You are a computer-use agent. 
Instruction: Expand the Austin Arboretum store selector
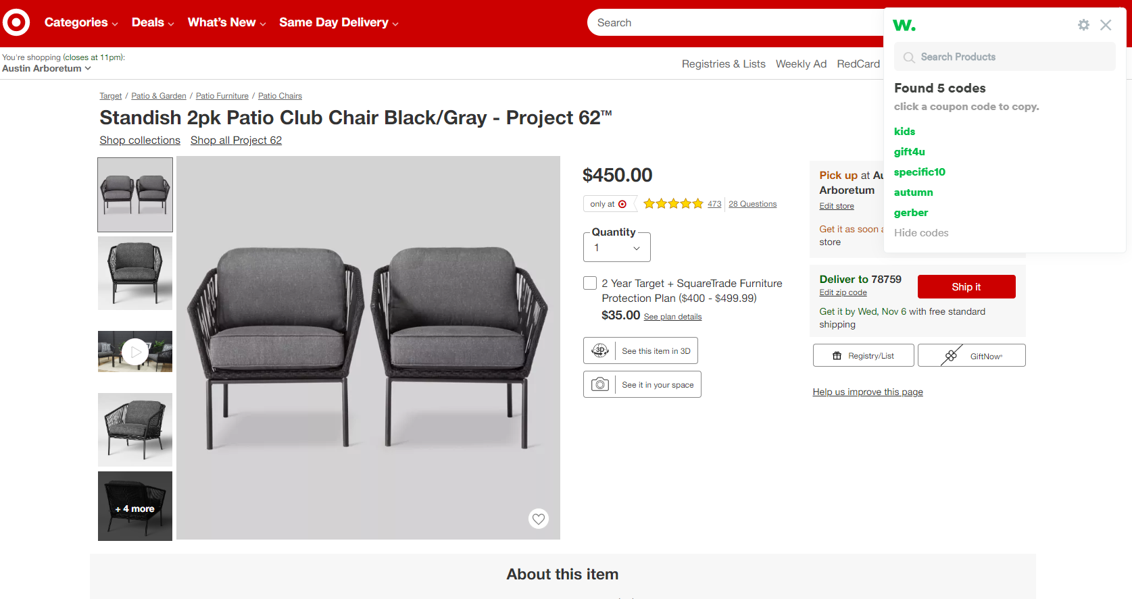pos(46,68)
